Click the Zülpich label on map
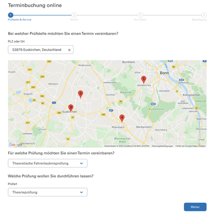This screenshot has height=216, width=215. [x=28, y=94]
